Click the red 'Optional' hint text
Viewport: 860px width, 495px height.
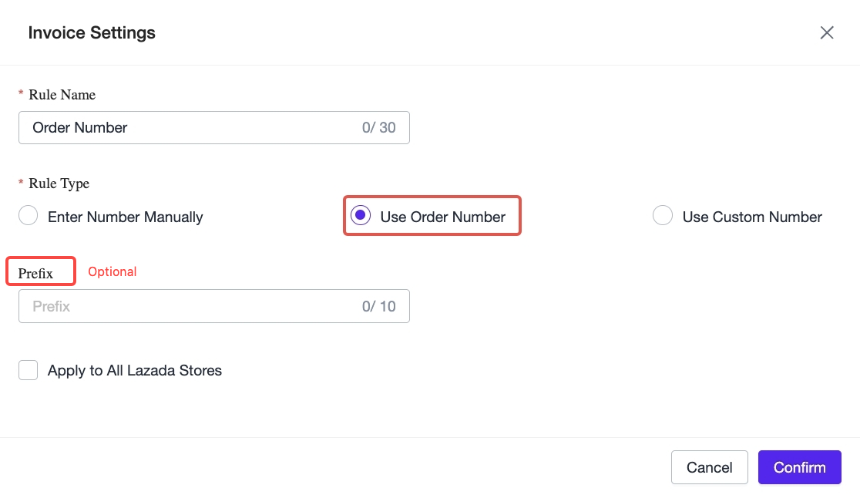tap(113, 272)
